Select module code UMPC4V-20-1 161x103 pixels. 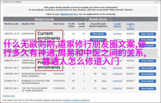click(x=11, y=88)
